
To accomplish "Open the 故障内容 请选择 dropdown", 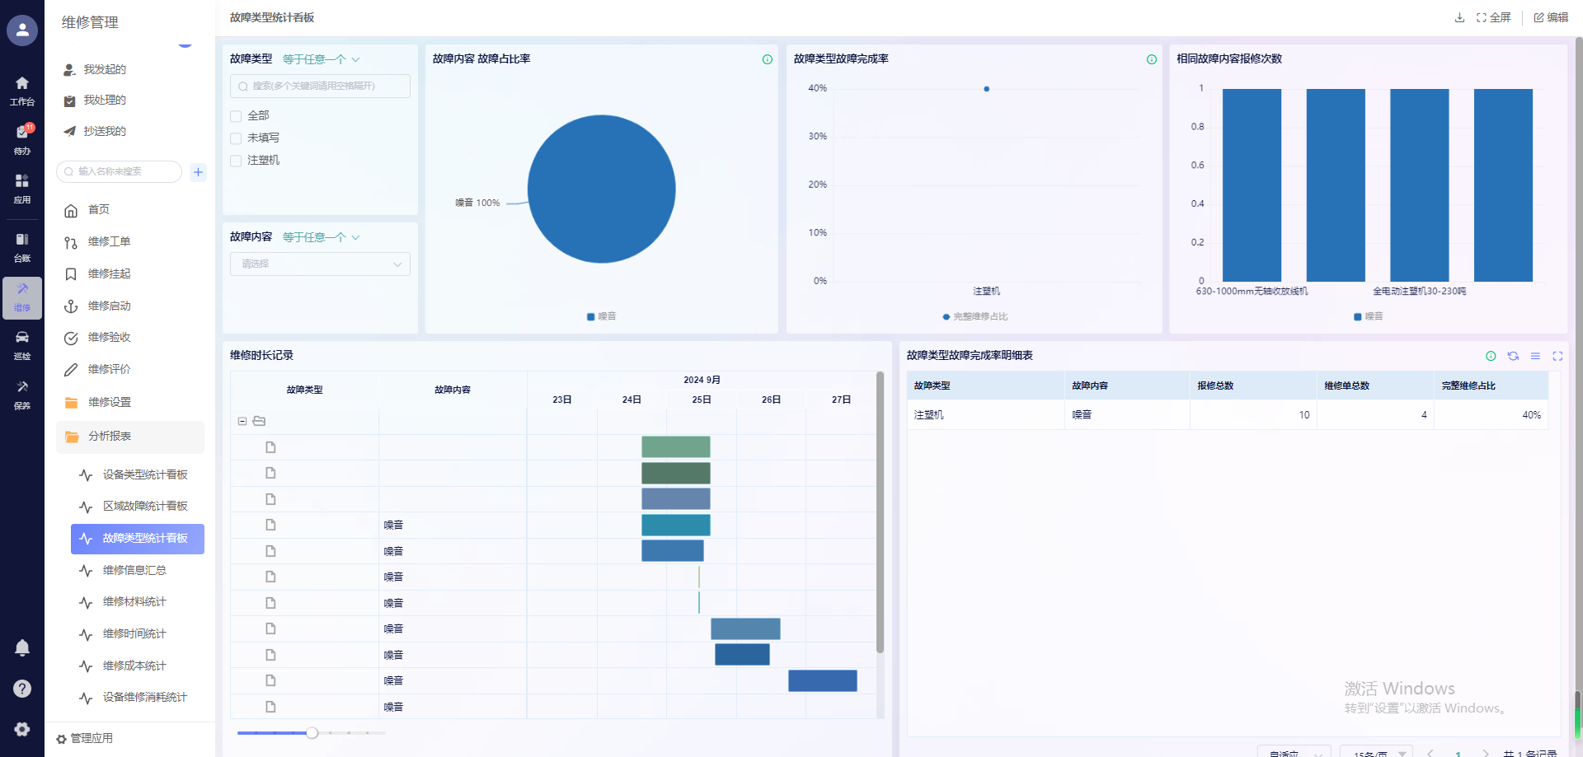I will (320, 264).
